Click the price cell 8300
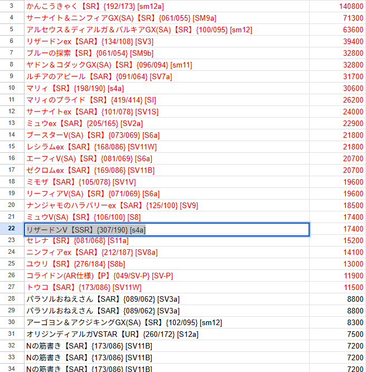The image size is (366, 372). [338, 323]
